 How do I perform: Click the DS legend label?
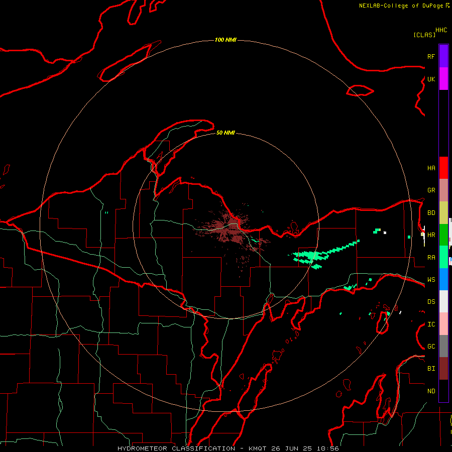(431, 302)
